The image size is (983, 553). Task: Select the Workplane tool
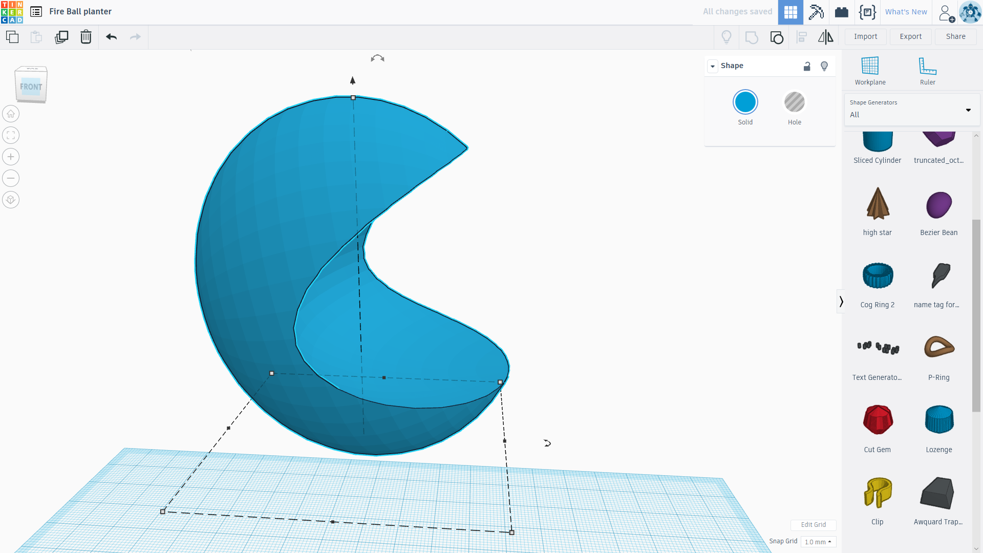tap(870, 71)
